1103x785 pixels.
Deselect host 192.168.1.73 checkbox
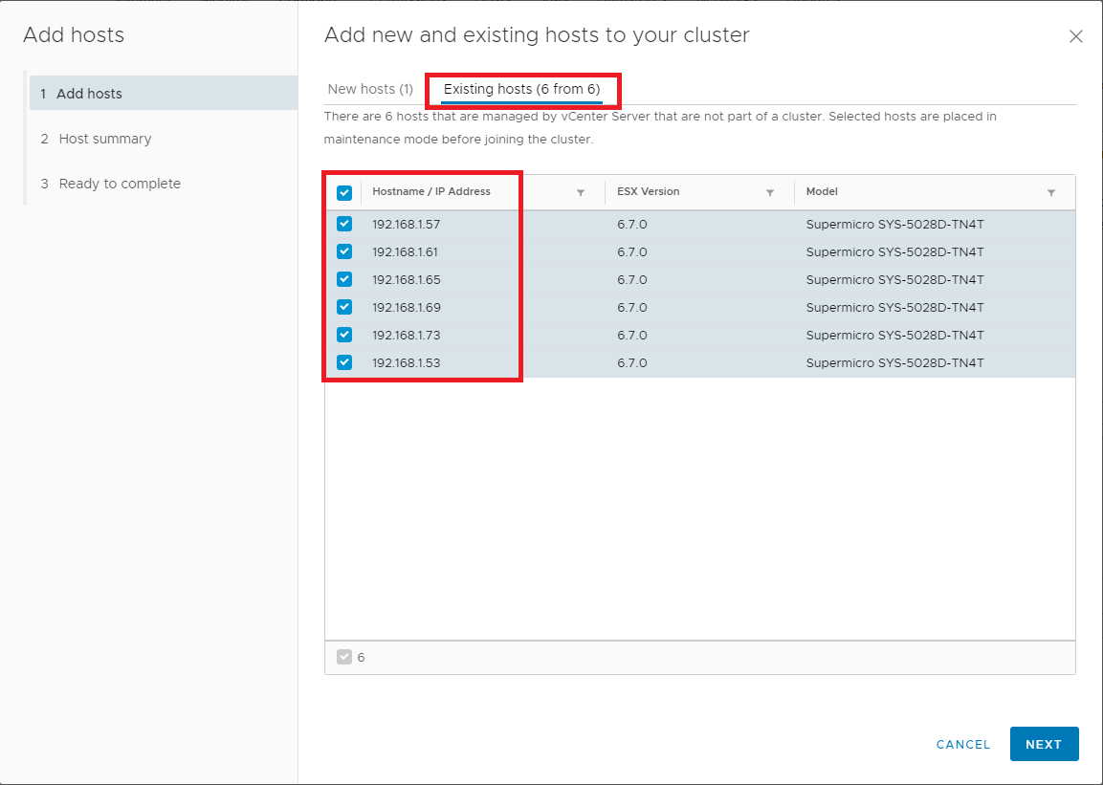click(x=344, y=336)
